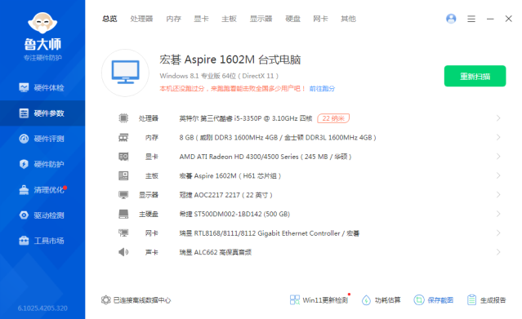The image size is (522, 319).
Task: Click the 功耗估算 label
Action: pos(388,300)
